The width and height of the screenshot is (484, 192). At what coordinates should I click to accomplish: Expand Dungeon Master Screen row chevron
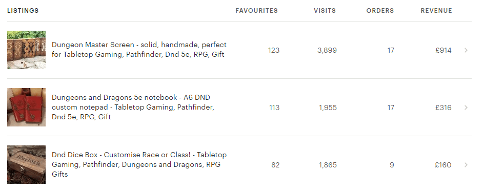pos(466,50)
